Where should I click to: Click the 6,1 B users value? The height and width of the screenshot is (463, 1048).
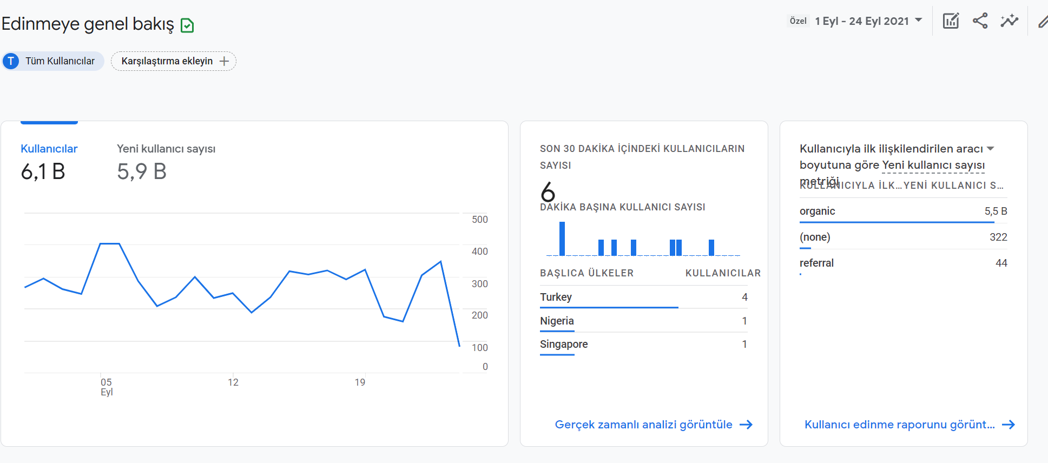43,172
